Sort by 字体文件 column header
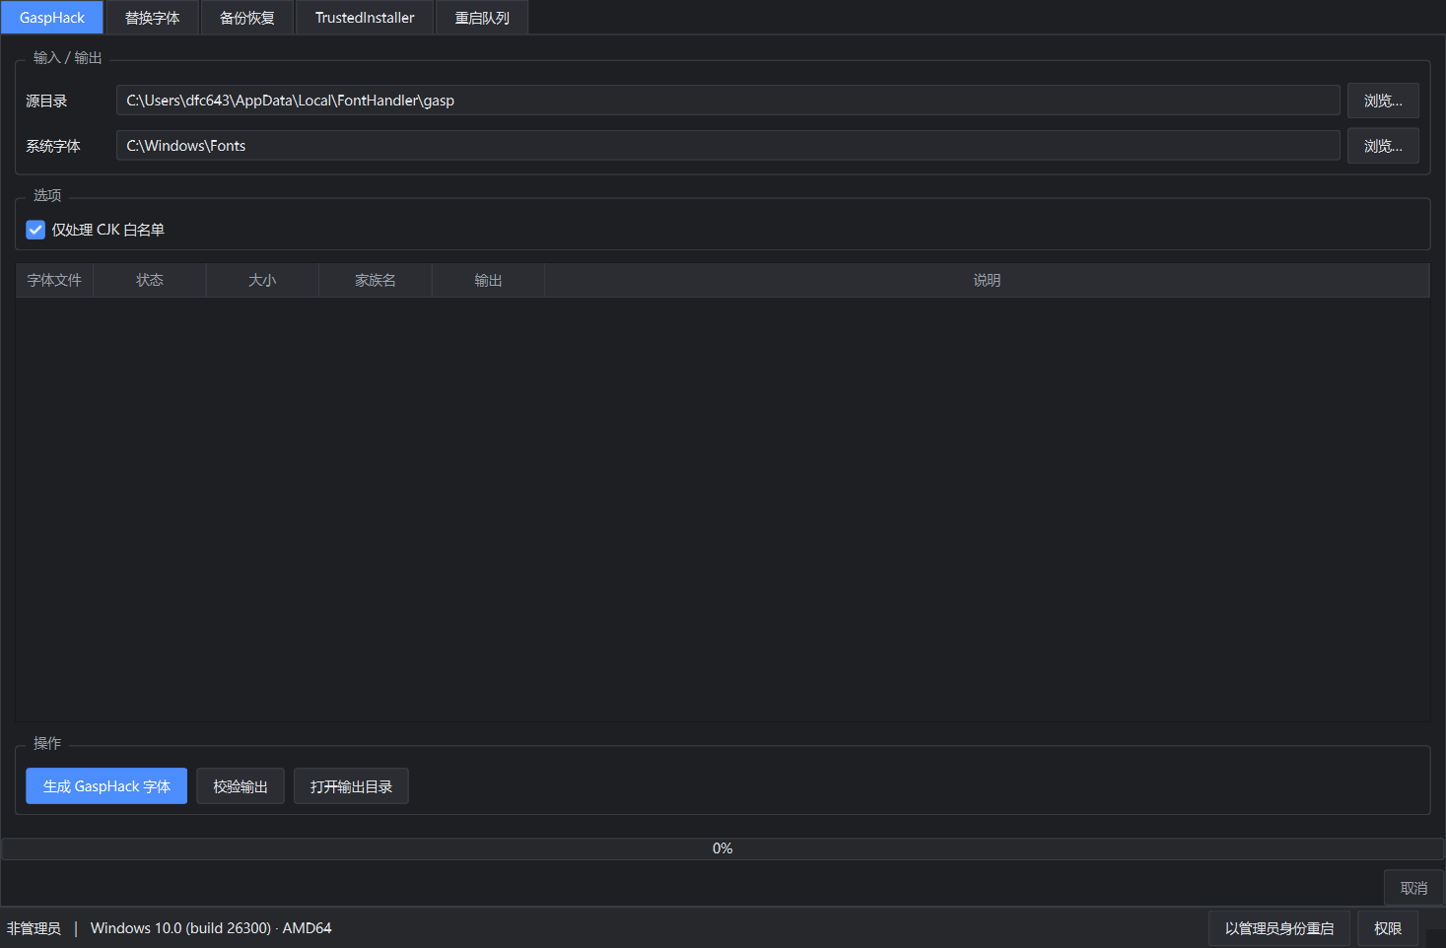 [x=54, y=281]
